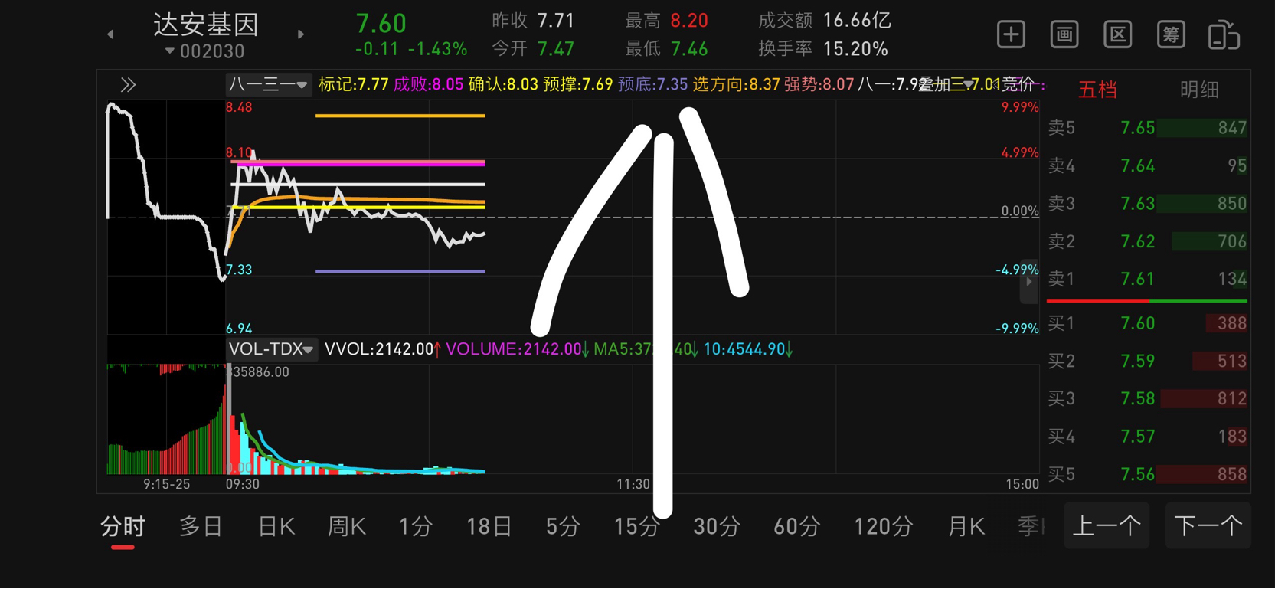Click the 下一个 button

point(1208,526)
